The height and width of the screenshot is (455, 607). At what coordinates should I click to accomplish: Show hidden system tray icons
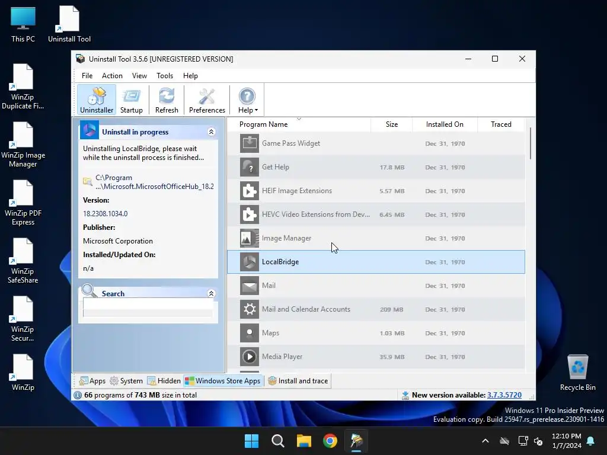(485, 441)
